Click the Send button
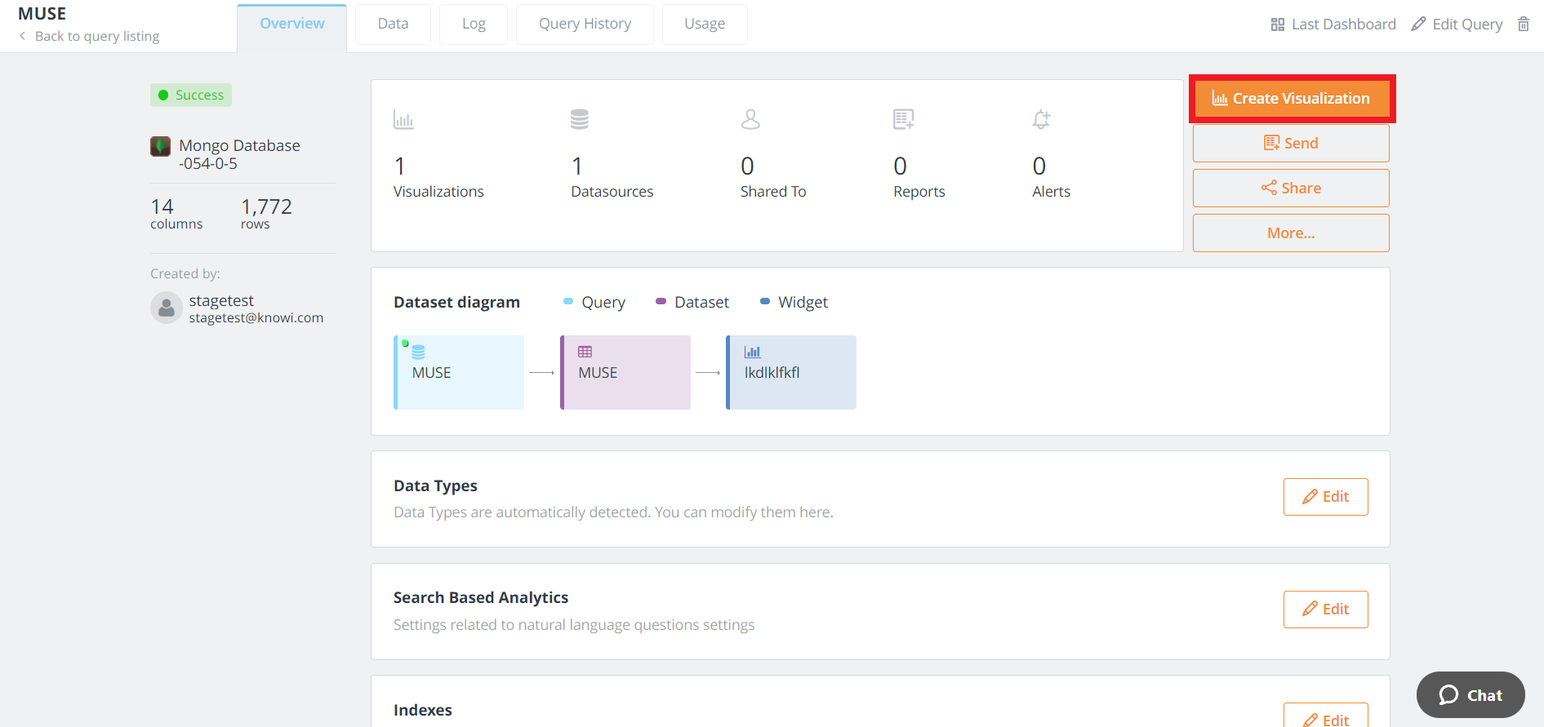The image size is (1544, 727). click(x=1290, y=144)
